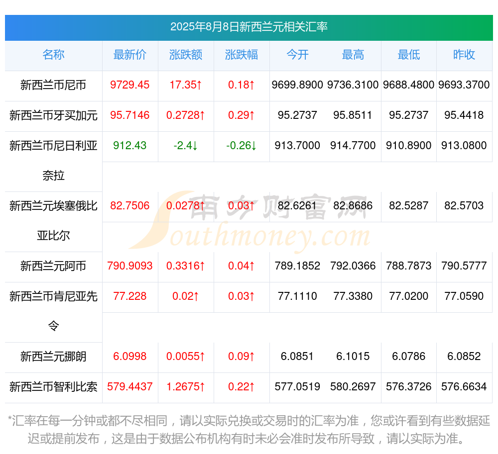
Task: Select the row name 新西兰币尼日利亚奈拉
Action: click(x=53, y=161)
